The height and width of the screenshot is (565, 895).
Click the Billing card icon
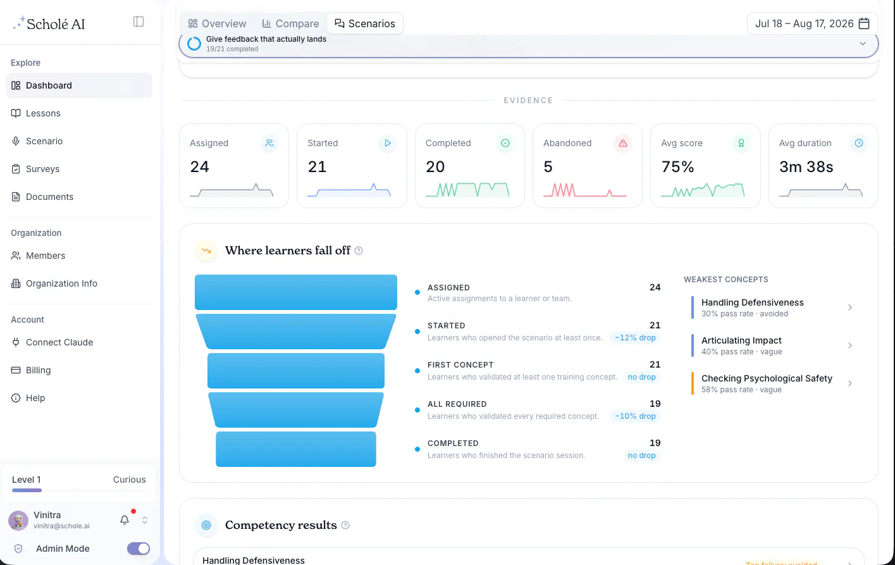pyautogui.click(x=16, y=370)
